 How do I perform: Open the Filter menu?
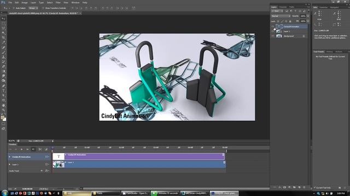58,2
